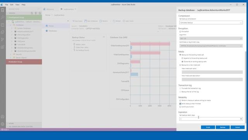248x140 pixels.
Task: Expand the System Databases folder
Action: 12,28
